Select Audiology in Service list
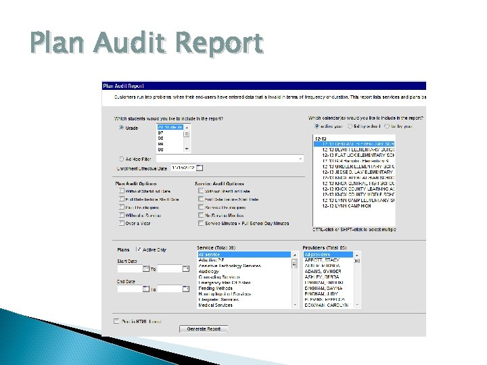The width and height of the screenshot is (487, 365). click(x=244, y=271)
